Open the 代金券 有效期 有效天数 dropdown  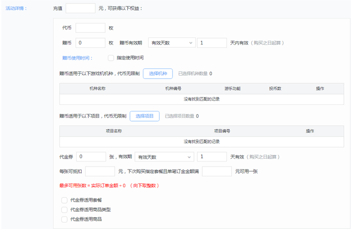164,157
